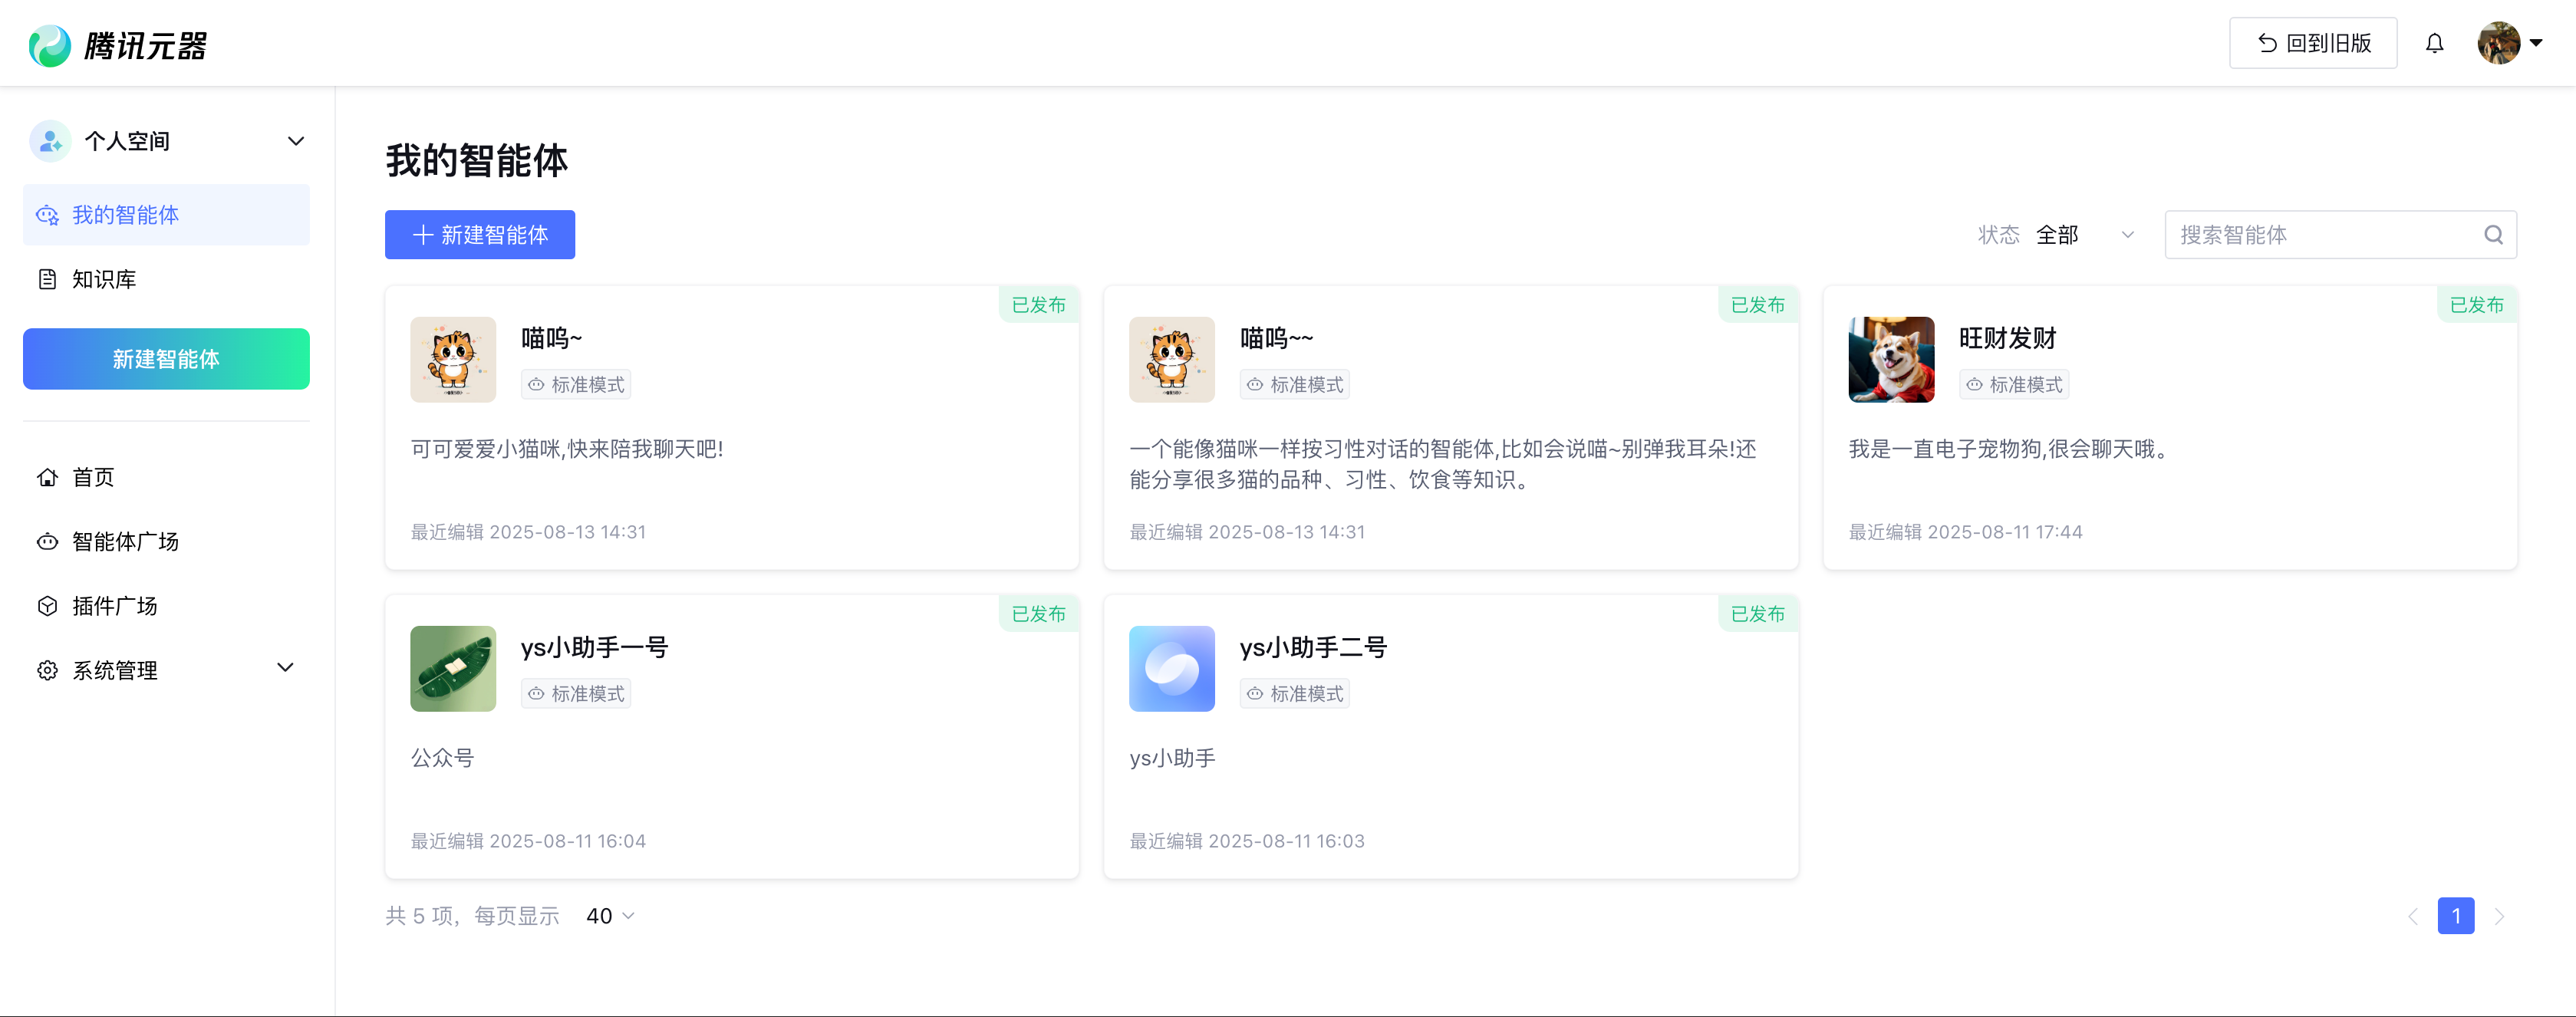Open 智能体广场 from sidebar
This screenshot has width=2576, height=1017.
(x=124, y=541)
